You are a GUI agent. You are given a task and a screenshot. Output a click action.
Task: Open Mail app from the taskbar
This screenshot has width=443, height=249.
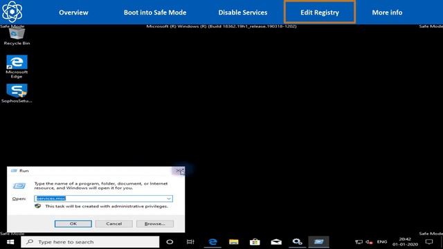pos(276,242)
